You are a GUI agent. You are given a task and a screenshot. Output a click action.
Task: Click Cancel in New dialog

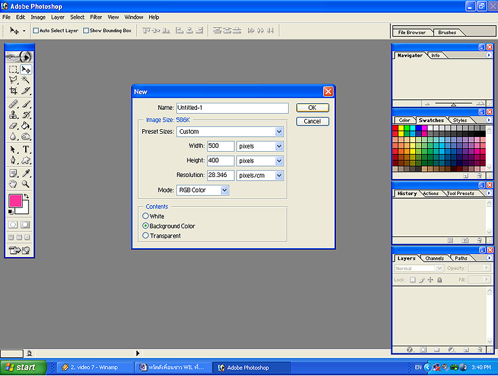point(313,121)
